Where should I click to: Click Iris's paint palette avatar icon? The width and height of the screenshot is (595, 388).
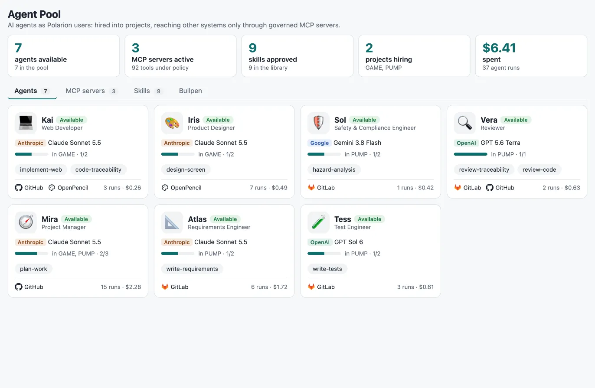pos(172,123)
